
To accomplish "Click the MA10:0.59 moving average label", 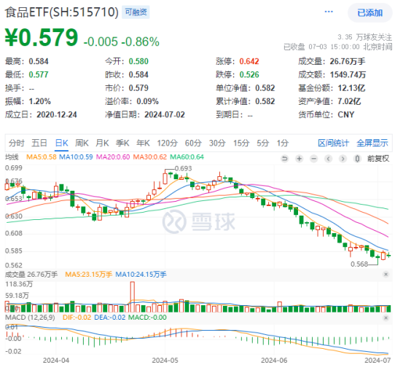I will tap(76, 157).
